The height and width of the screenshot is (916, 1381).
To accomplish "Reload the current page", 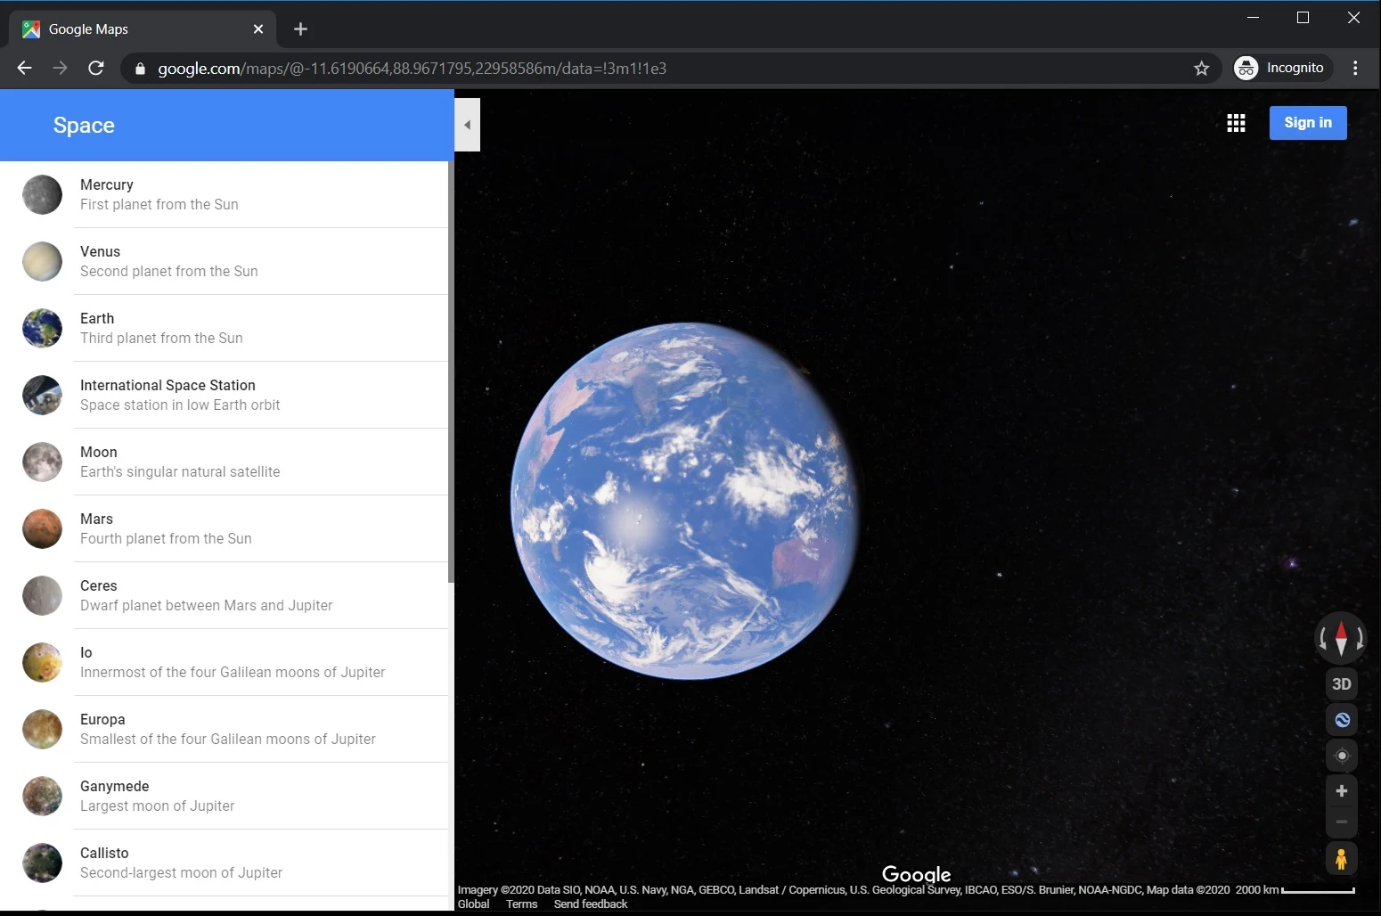I will 96,68.
